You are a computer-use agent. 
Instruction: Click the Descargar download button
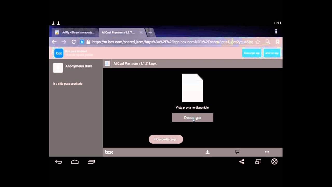(192, 118)
